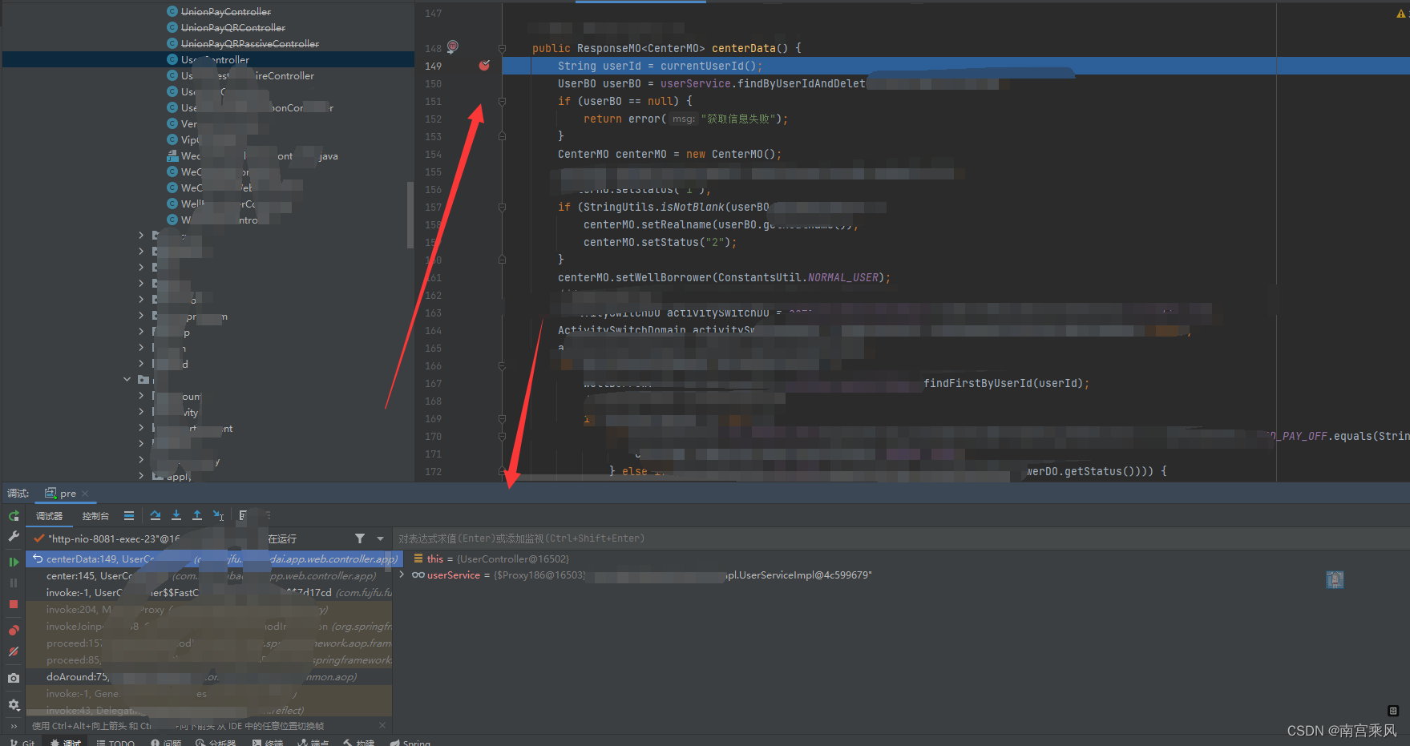The width and height of the screenshot is (1410, 746).
Task: Expand hidden tool buttons chevron
Action: pos(14,726)
